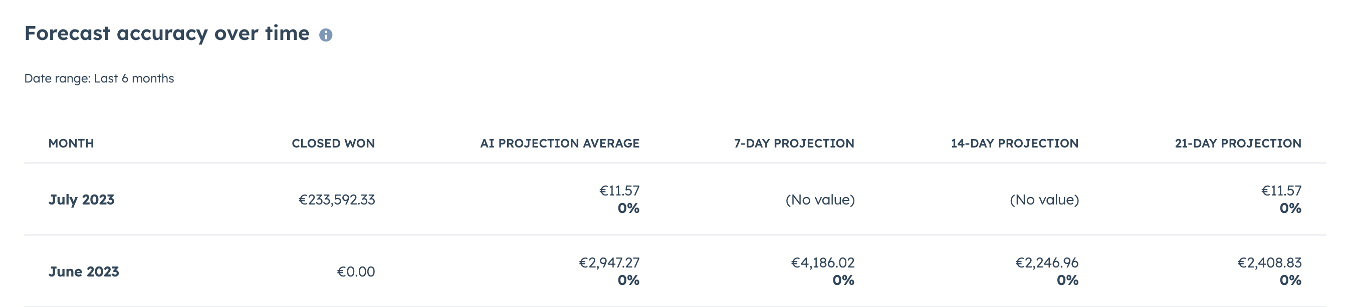The height and width of the screenshot is (307, 1348).
Task: Click the info icon beside the report title
Action: pos(326,35)
